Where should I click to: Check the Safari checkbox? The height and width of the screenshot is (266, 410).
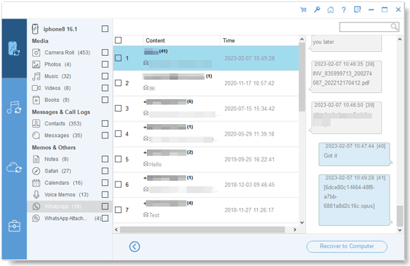click(x=105, y=171)
